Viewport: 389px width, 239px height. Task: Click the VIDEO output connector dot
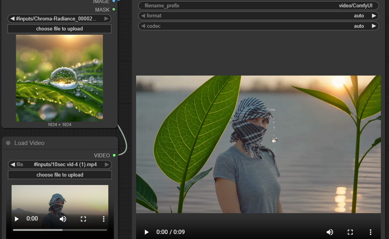114,155
